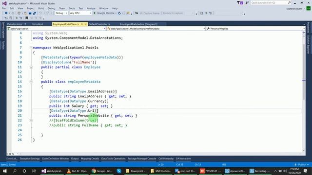Click the Save file icon
312x175 pixels.
(x=30, y=13)
